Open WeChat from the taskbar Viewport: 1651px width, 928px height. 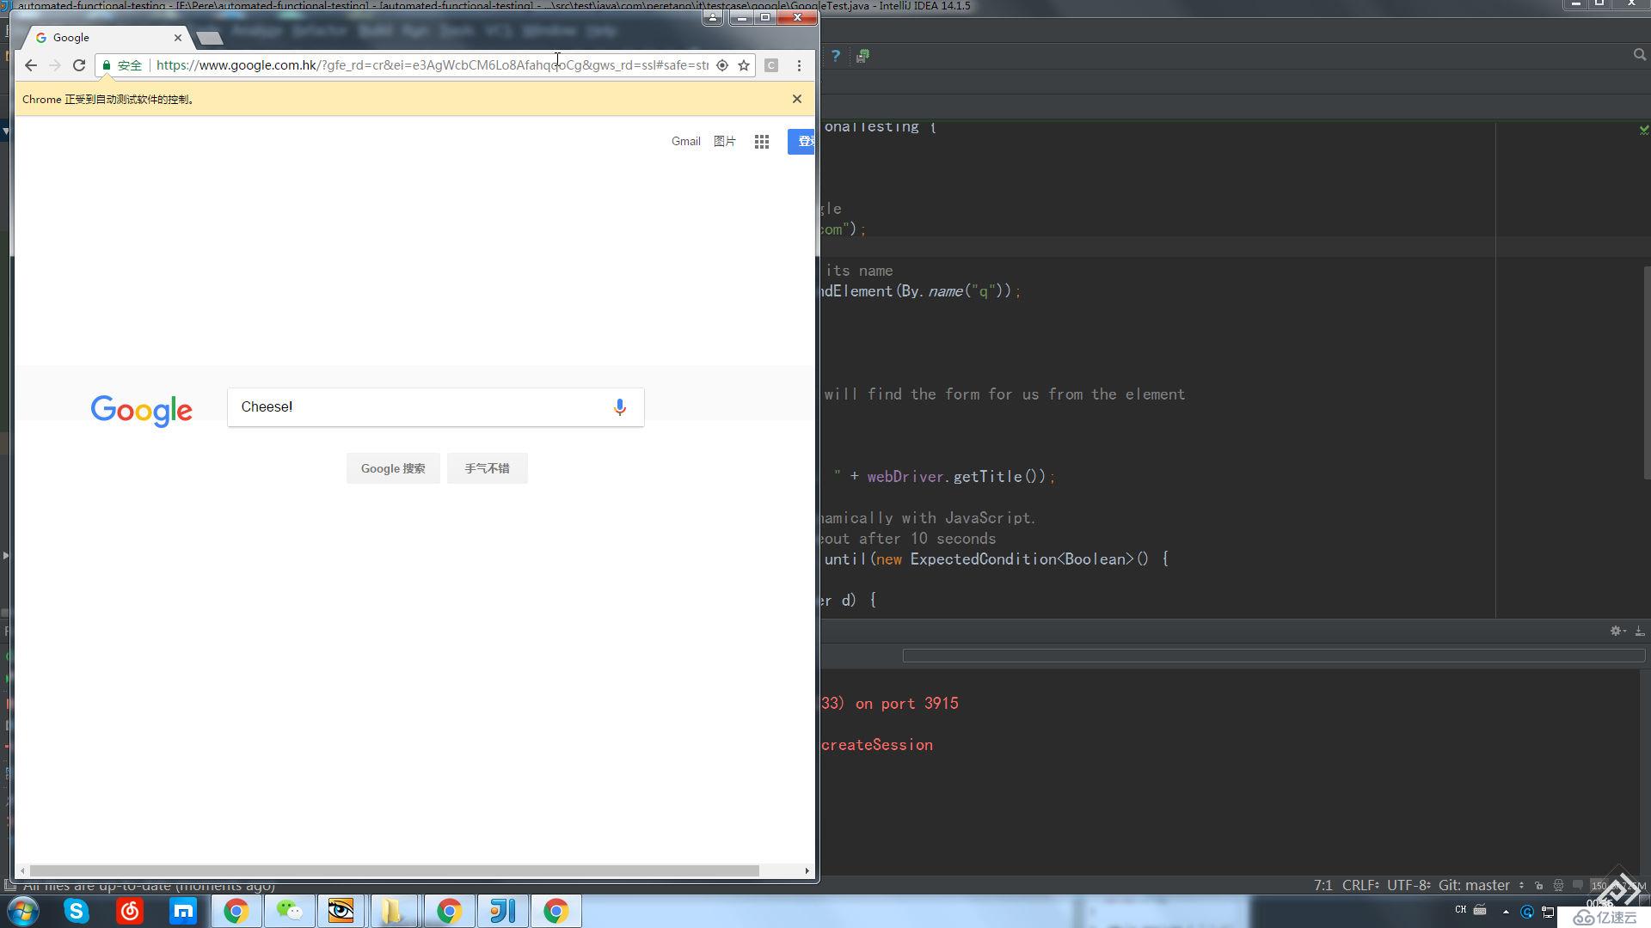pos(290,911)
